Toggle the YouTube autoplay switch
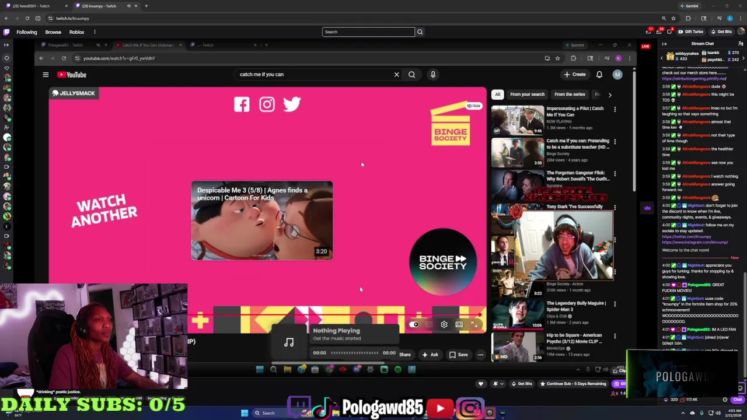Viewport: 747px width, 420px height. coord(415,324)
